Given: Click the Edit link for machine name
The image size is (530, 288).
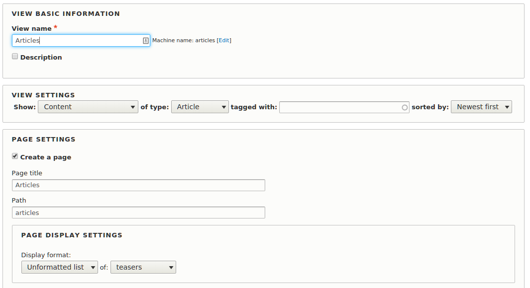Looking at the screenshot, I should tap(224, 41).
